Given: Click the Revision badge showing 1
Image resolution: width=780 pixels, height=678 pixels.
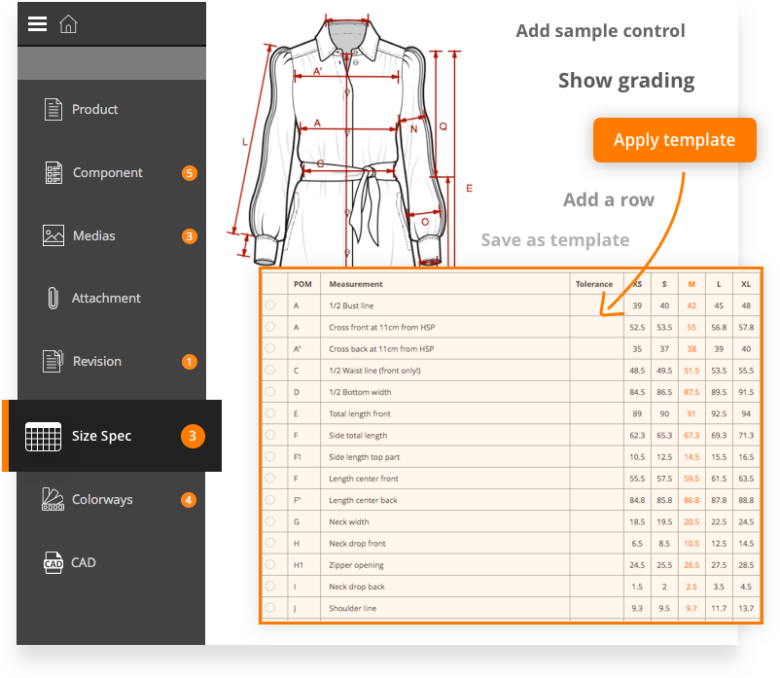Looking at the screenshot, I should pos(189,362).
